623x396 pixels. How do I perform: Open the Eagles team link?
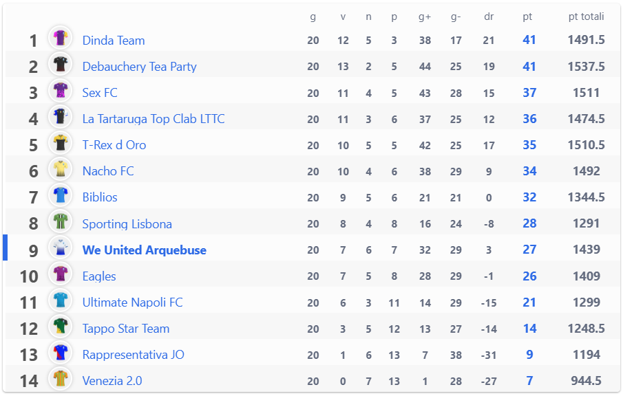click(99, 276)
